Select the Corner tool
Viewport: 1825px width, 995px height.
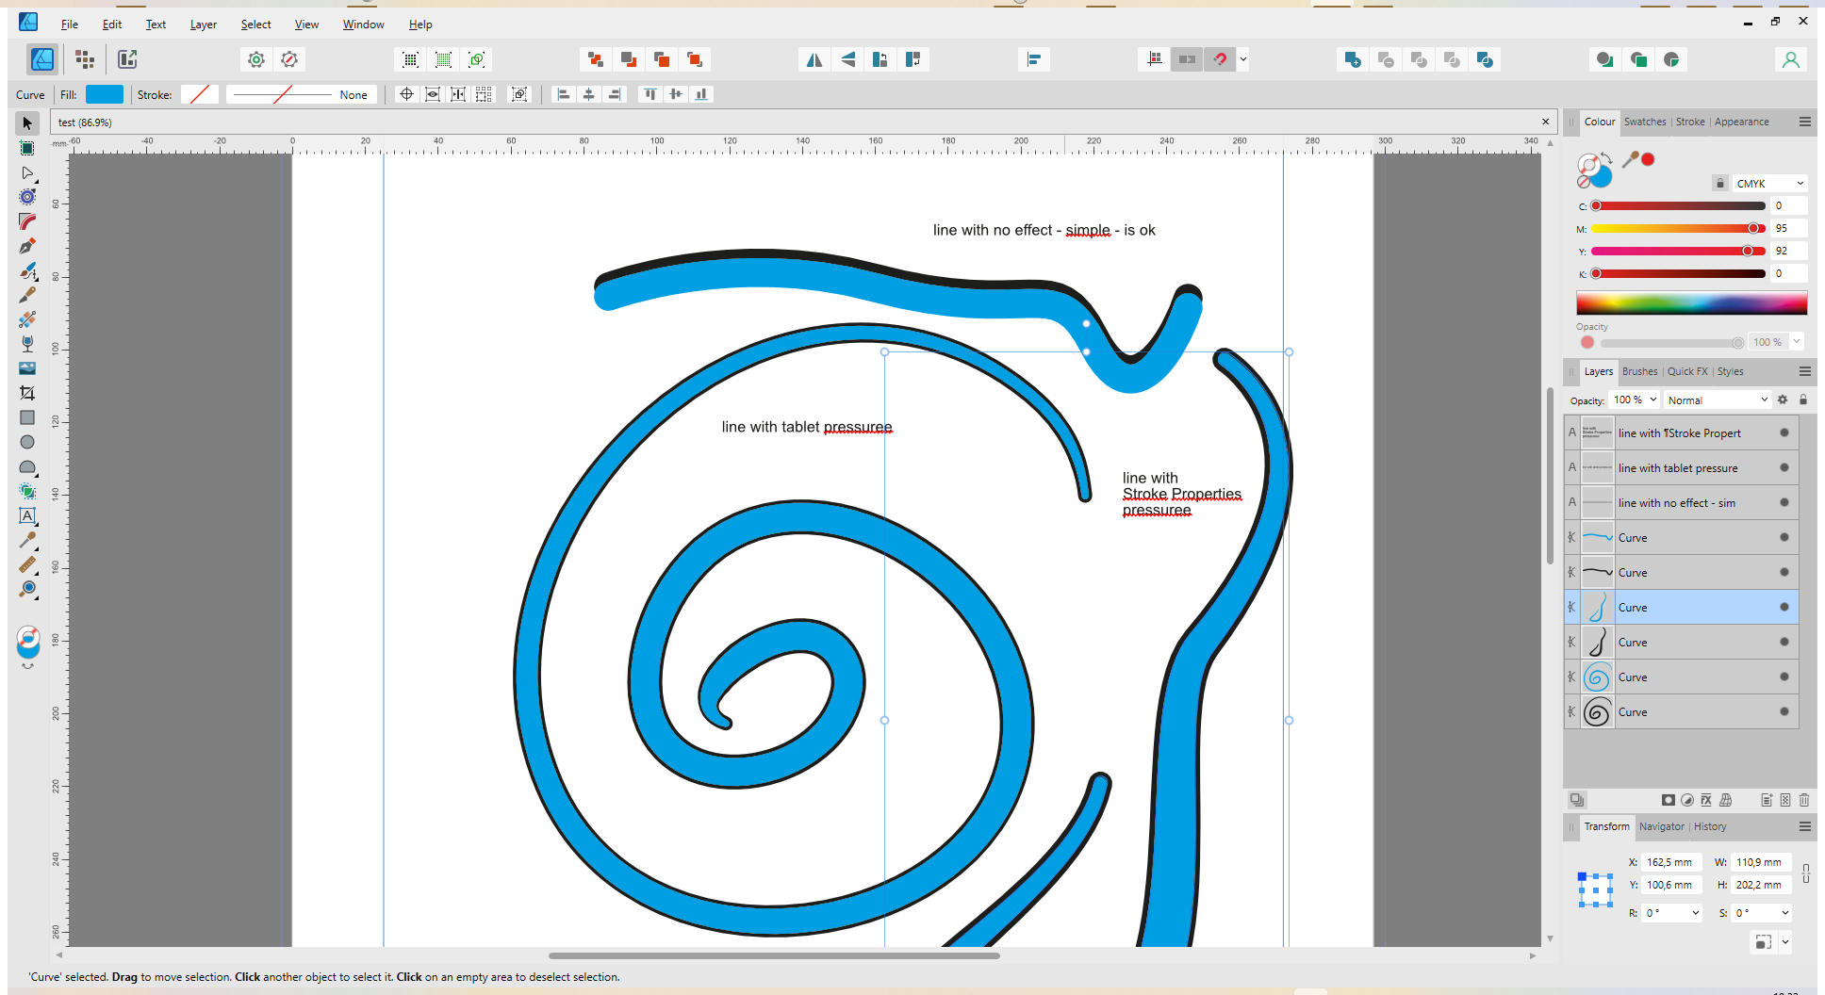click(27, 221)
